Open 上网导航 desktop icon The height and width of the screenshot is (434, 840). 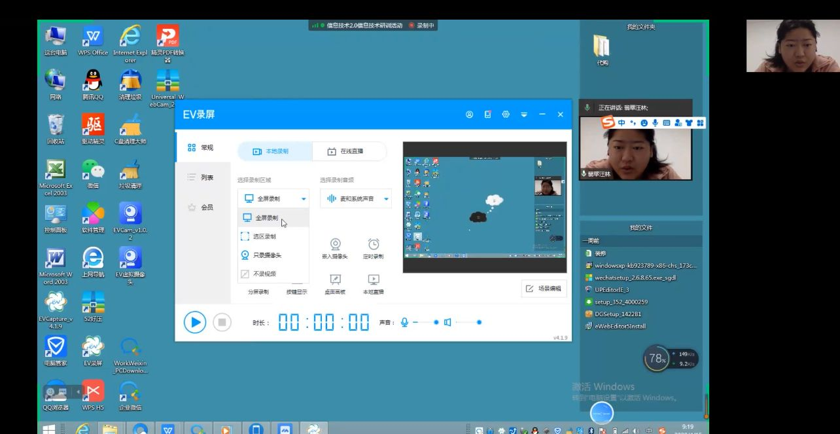point(93,262)
